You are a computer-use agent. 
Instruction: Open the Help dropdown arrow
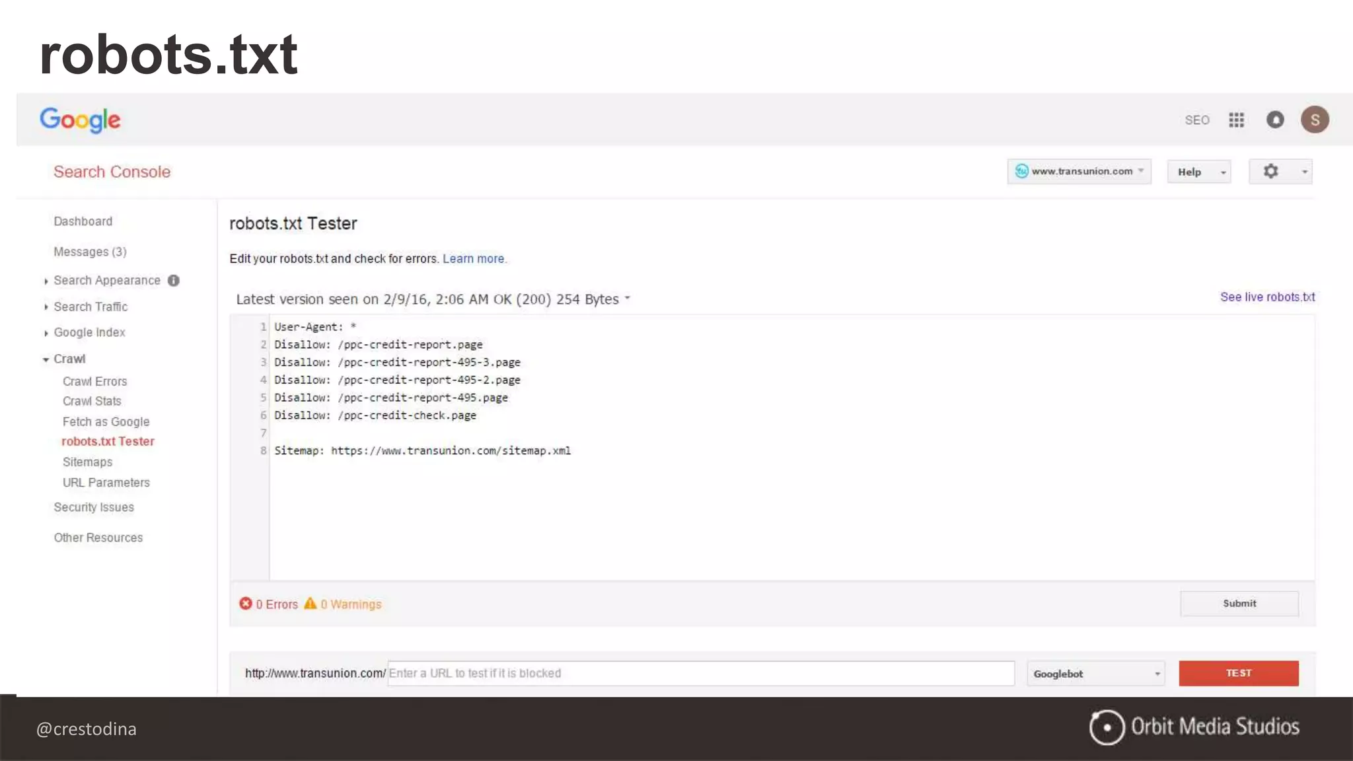click(x=1223, y=172)
